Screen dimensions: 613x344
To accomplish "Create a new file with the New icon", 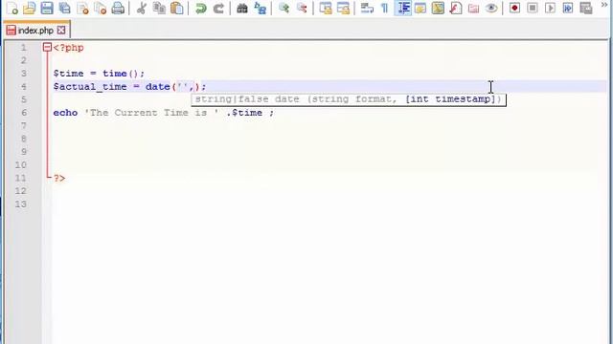I will 11,9.
